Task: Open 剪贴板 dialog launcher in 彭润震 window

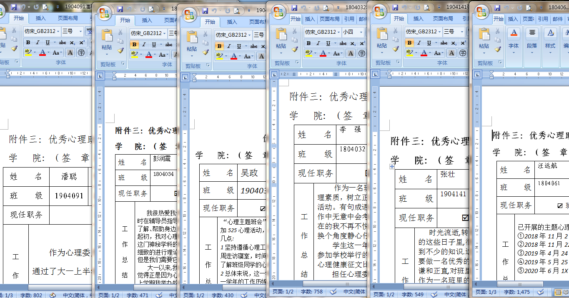Action: coord(124,64)
